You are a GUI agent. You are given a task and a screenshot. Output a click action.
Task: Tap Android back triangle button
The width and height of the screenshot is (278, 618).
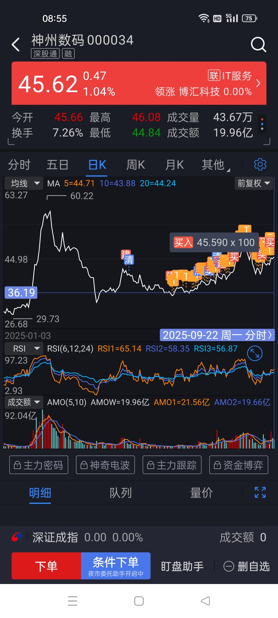(205, 601)
